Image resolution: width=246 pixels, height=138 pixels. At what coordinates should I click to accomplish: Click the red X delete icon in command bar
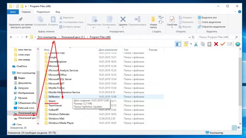(216, 44)
